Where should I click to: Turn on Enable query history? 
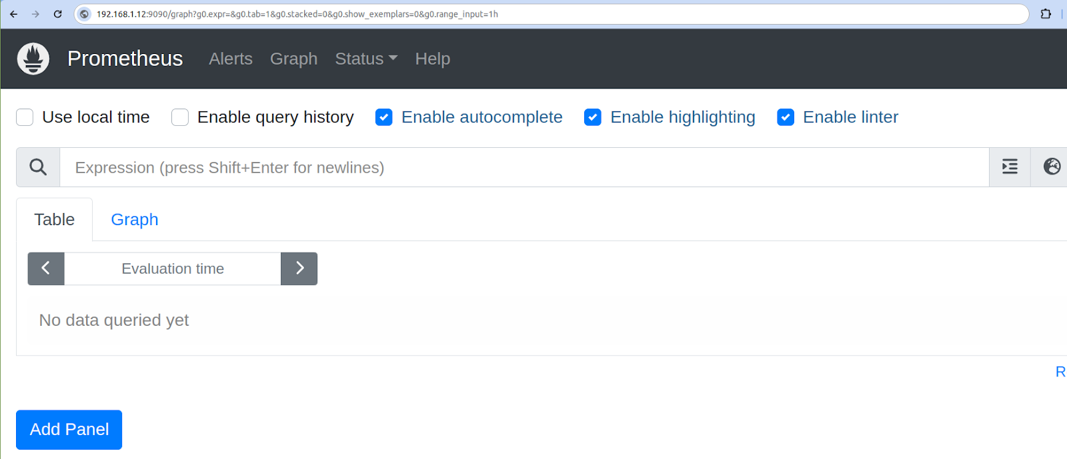point(180,117)
